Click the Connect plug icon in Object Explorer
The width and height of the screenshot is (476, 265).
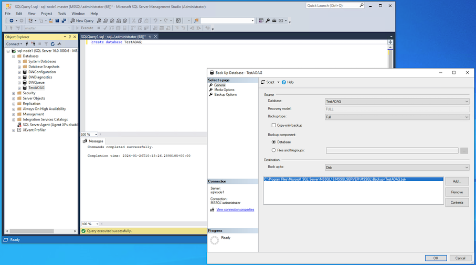point(27,44)
